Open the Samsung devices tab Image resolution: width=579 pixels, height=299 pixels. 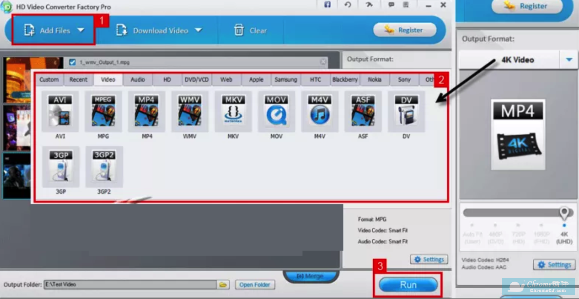tap(286, 79)
